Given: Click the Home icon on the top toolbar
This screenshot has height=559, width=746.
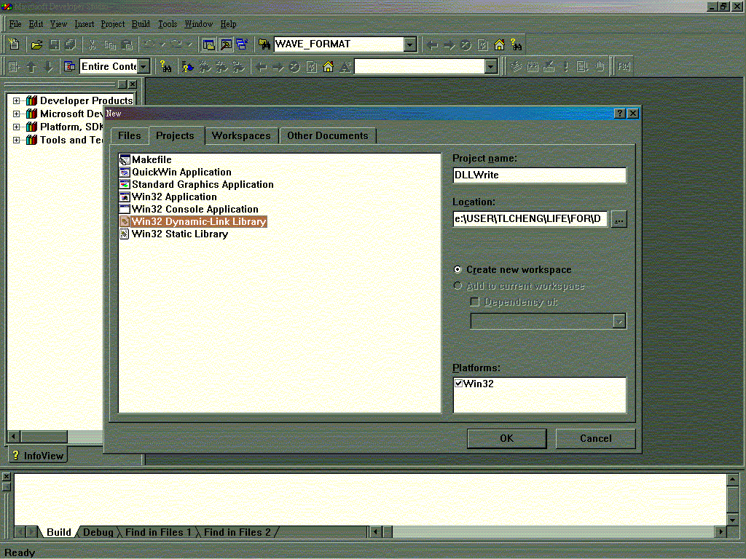Looking at the screenshot, I should [x=499, y=44].
